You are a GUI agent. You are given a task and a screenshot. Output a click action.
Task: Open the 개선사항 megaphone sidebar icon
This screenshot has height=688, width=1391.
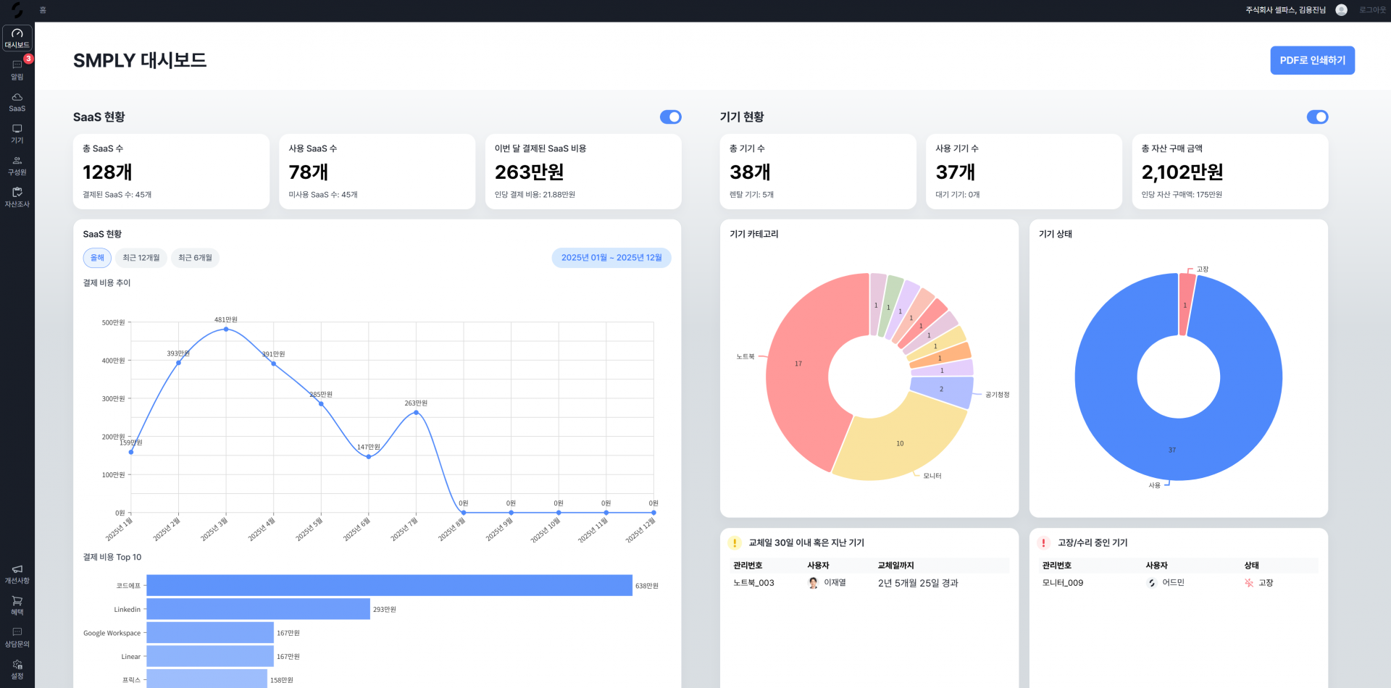pos(17,574)
